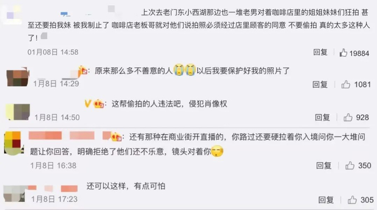Screen dimensions: 377x210
Task: Reply to the 侵犯肖像权 comment
Action: (322, 117)
